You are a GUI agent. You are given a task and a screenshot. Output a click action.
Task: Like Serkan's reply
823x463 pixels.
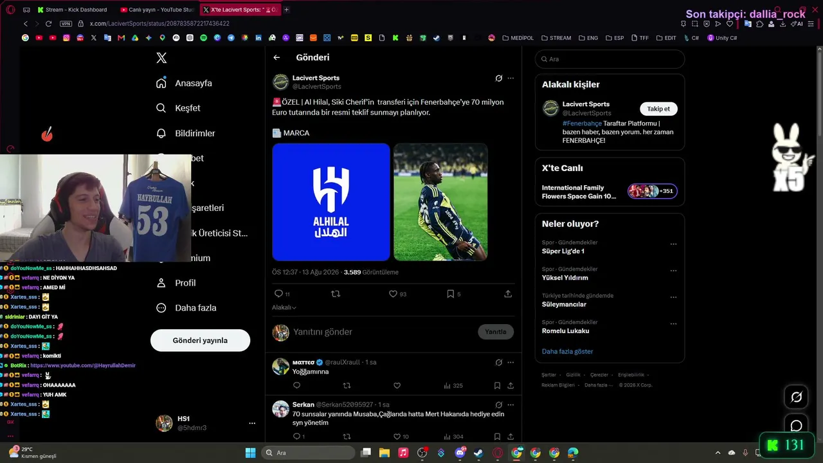pyautogui.click(x=397, y=437)
